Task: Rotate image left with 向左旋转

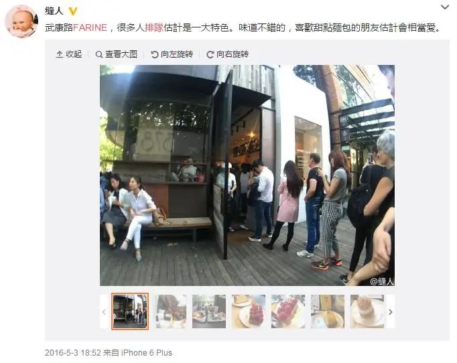Action: point(172,54)
